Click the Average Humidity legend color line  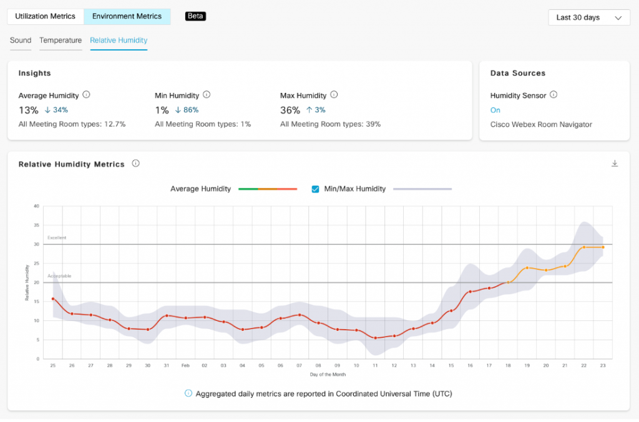(268, 189)
